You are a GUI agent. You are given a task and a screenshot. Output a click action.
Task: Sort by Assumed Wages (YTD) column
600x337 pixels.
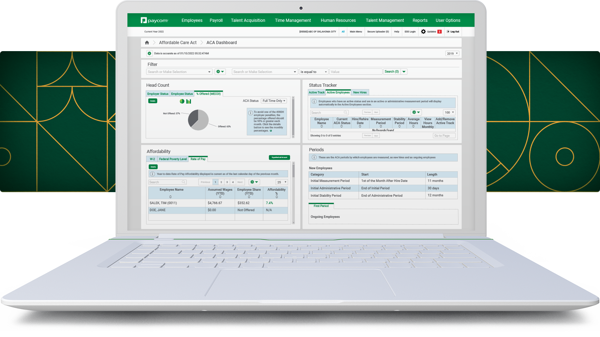point(220,197)
